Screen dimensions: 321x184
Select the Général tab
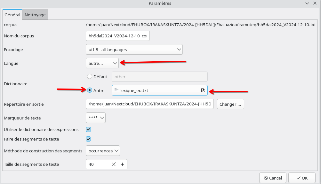(12, 15)
